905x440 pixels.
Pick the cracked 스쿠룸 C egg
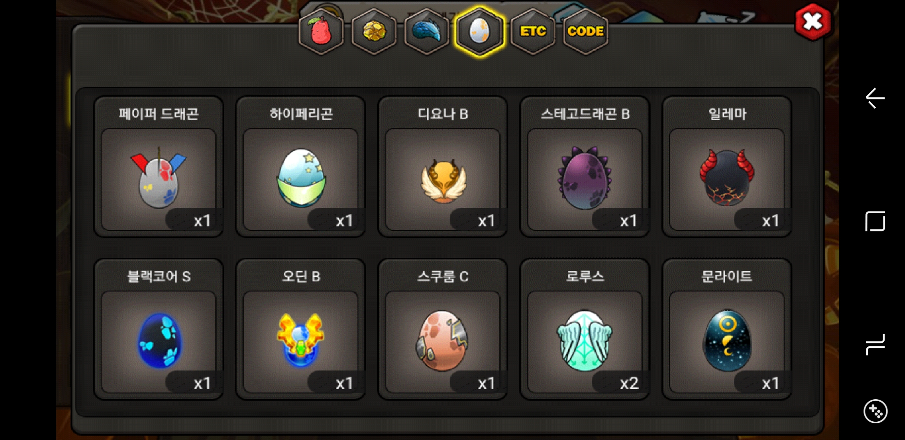(x=443, y=329)
